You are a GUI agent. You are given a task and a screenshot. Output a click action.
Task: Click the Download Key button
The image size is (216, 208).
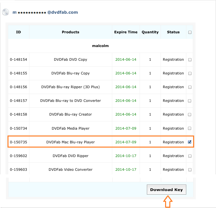coord(166,189)
